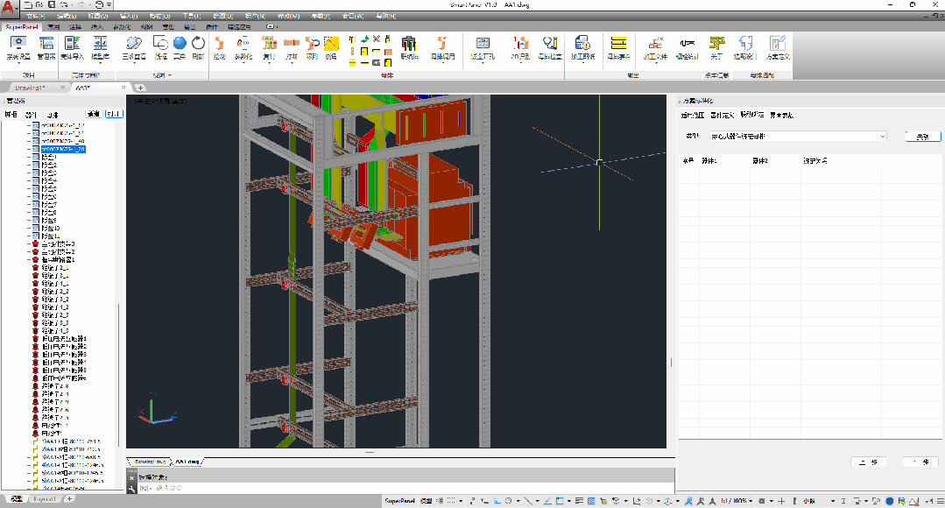Select the third tab in scheme parameter panel

pyautogui.click(x=751, y=115)
